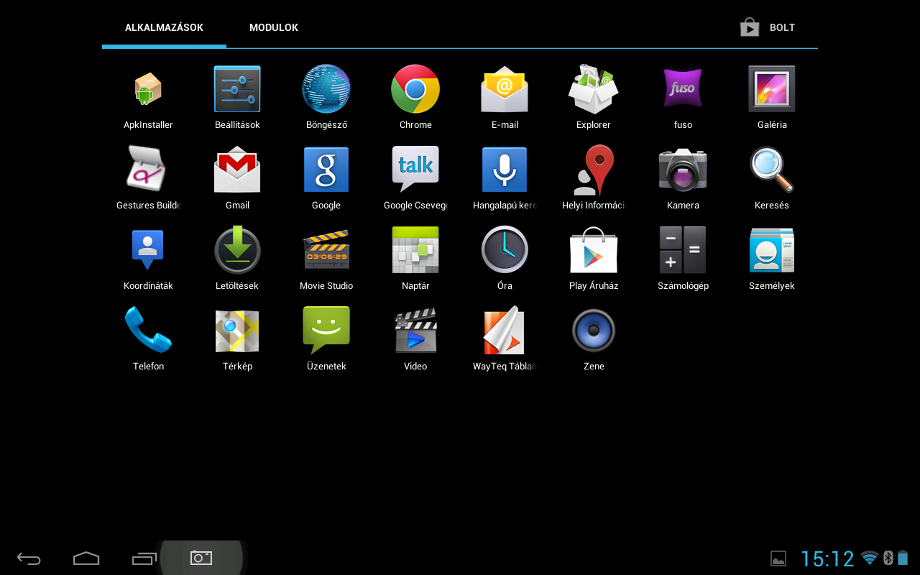Tap the Bolt store button
Image resolution: width=920 pixels, height=575 pixels.
[768, 27]
